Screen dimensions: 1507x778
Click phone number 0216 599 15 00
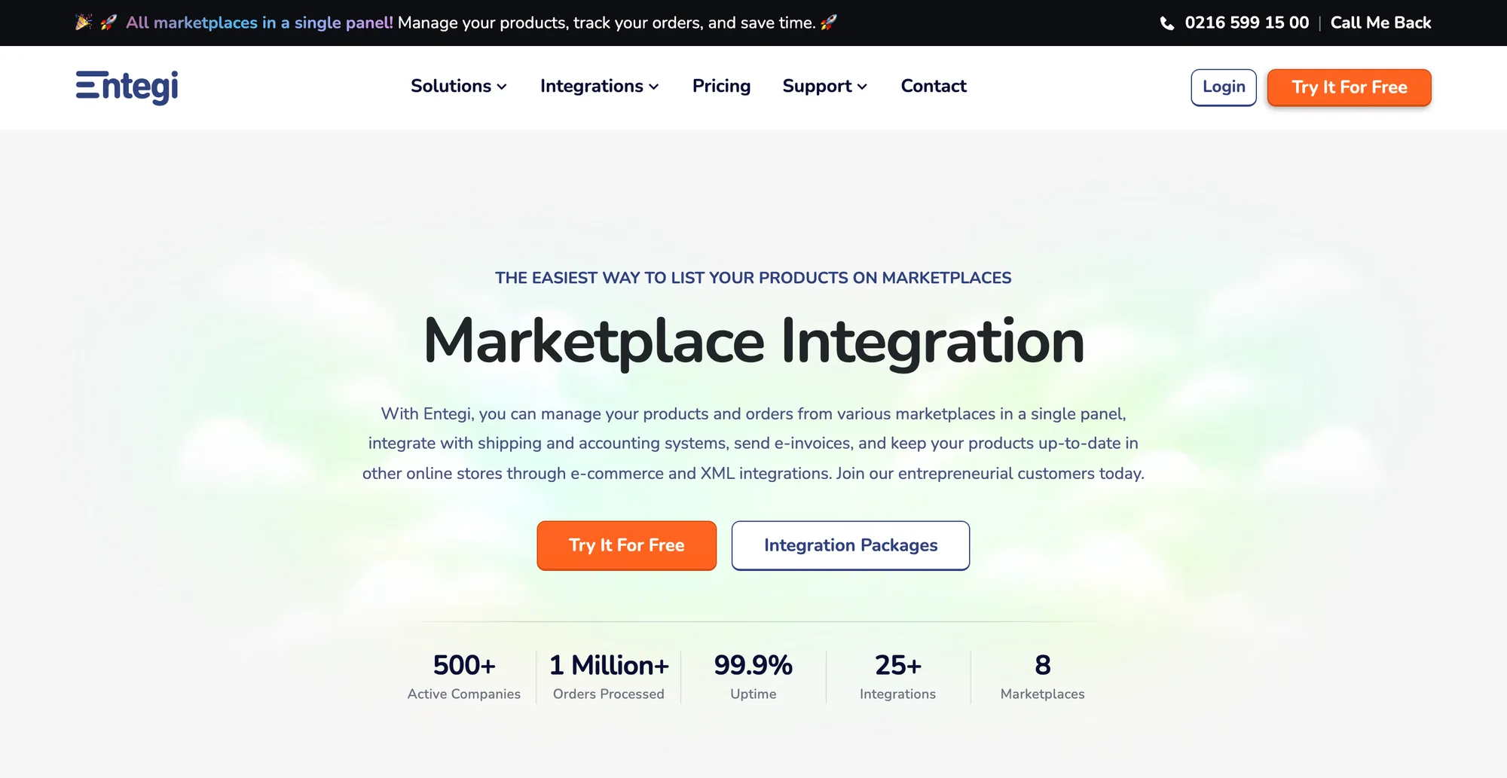tap(1247, 23)
